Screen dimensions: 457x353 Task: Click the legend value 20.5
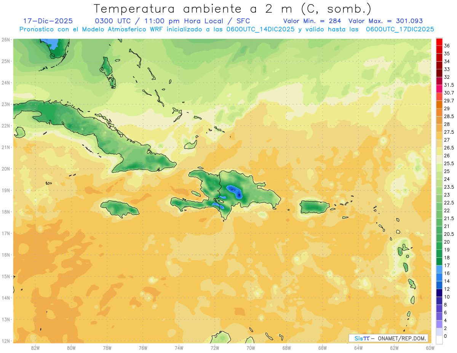click(x=449, y=234)
